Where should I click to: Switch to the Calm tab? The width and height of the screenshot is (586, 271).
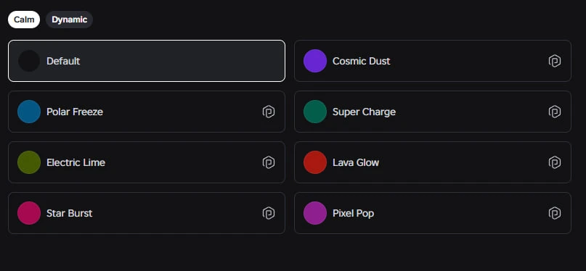point(24,20)
